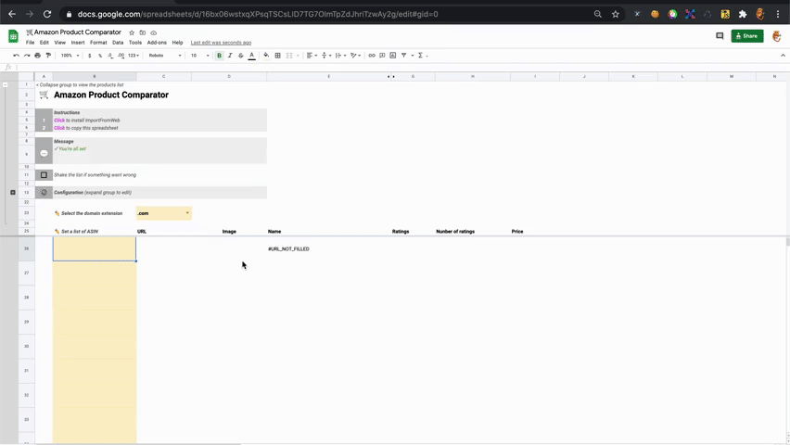Collapse the row group with minus button
Viewport: 790px width, 445px height.
[x=5, y=84]
